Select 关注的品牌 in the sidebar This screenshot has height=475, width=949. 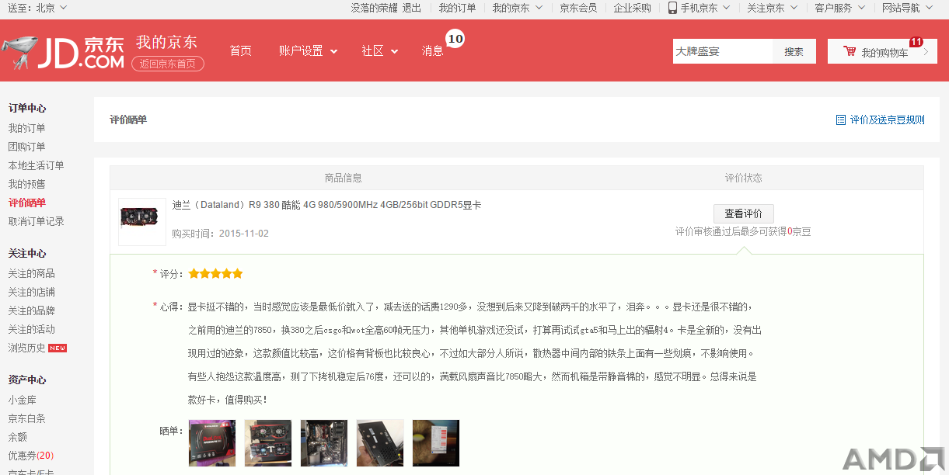tap(32, 310)
